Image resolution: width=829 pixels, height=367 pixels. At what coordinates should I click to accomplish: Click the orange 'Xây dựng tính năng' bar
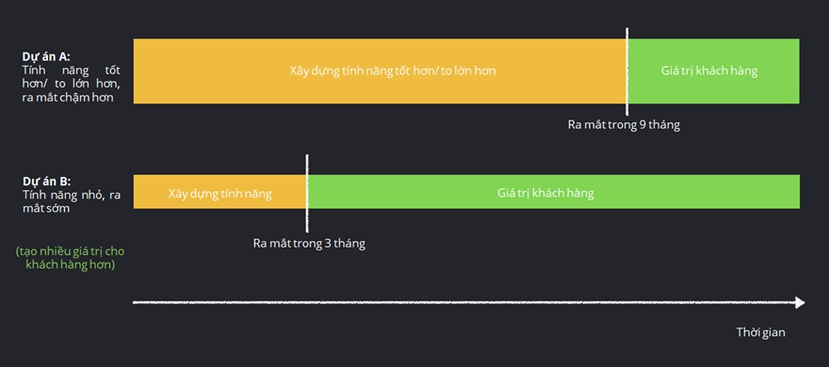tap(219, 192)
